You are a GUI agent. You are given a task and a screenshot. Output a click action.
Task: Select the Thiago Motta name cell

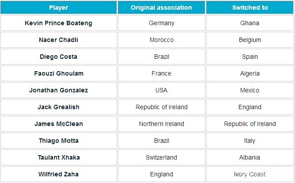click(59, 141)
